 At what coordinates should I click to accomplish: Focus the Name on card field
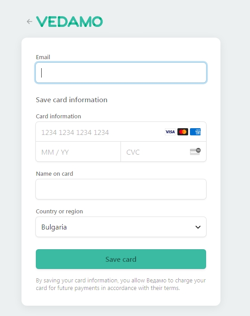coord(121,189)
